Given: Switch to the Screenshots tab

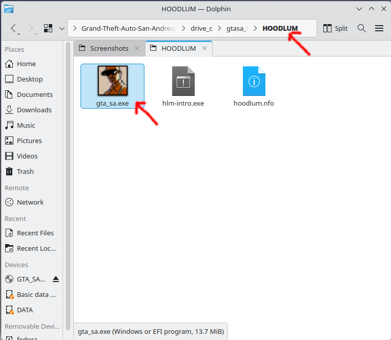Looking at the screenshot, I should (109, 48).
